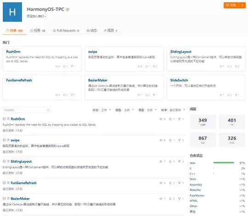248x216 pixels.
Task: Open SlidingLayout in the popular cards
Action: coord(181,52)
